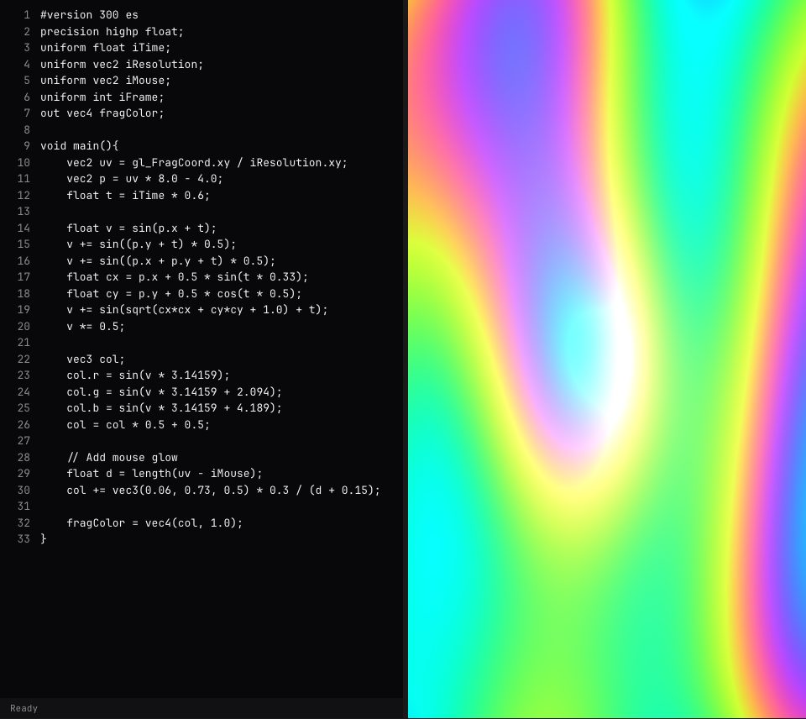Click 'col.r = sin(v * 3.14159);'

coord(148,375)
